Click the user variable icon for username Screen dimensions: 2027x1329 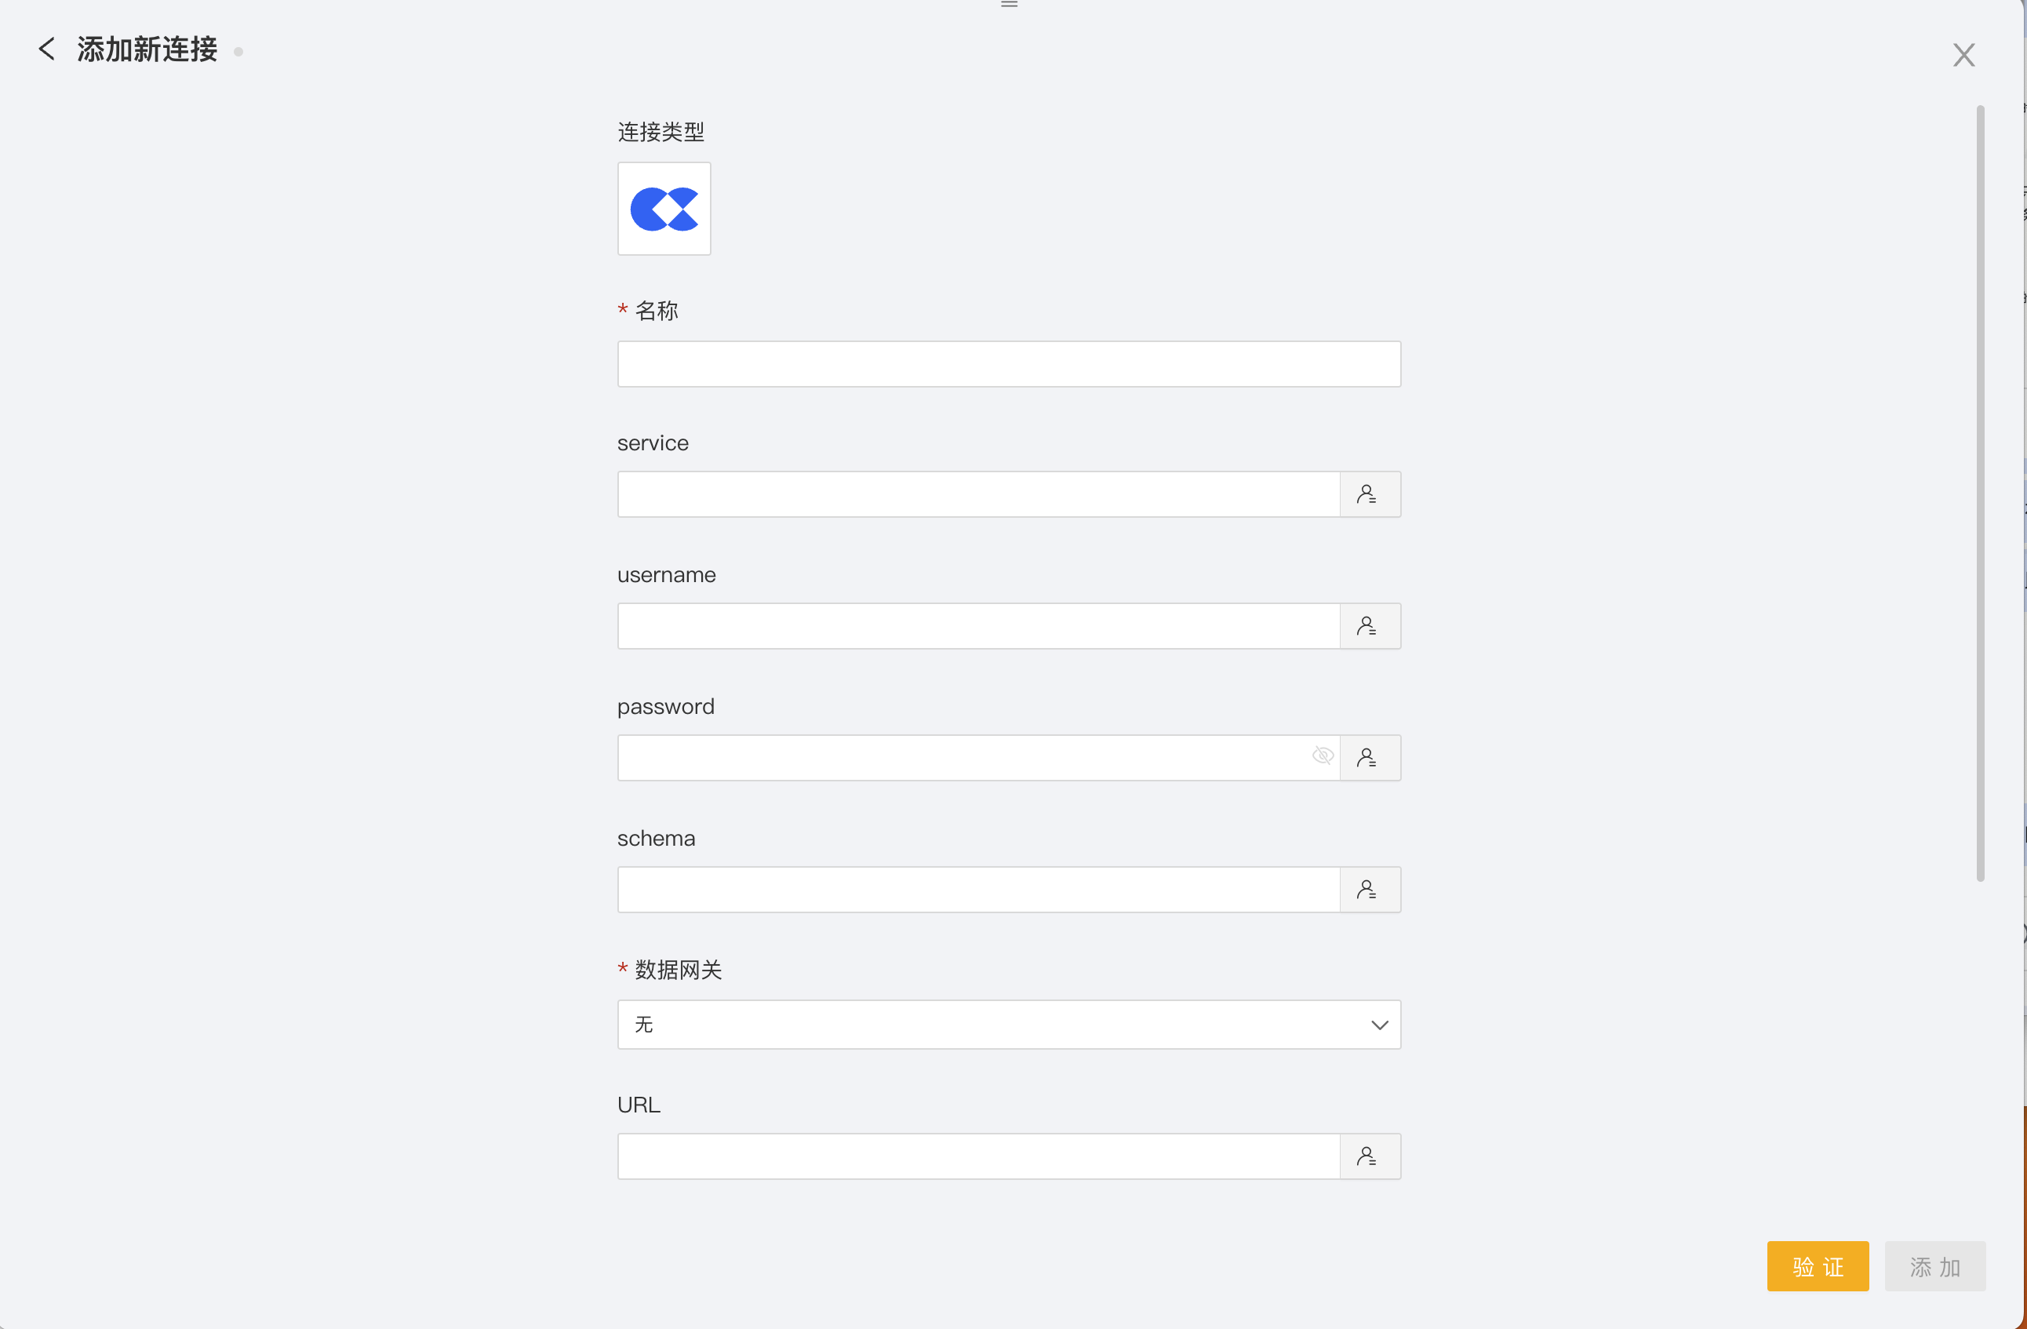point(1368,626)
